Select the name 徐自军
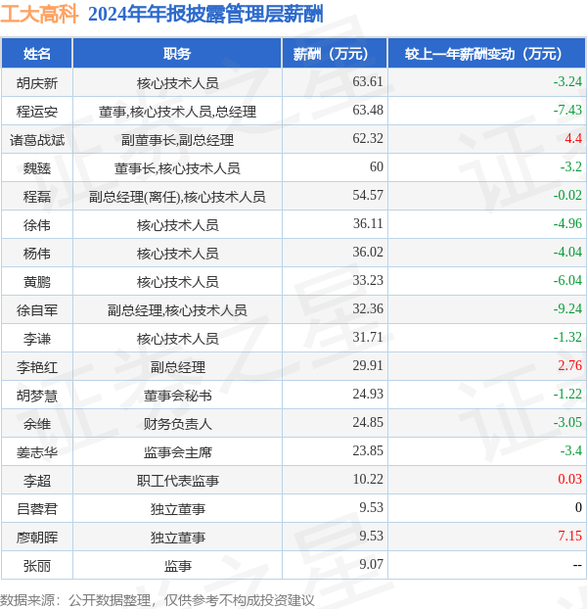 37,310
